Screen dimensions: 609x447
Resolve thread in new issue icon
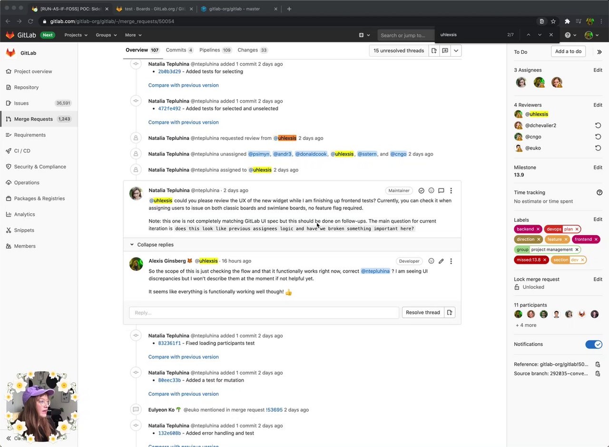point(450,312)
